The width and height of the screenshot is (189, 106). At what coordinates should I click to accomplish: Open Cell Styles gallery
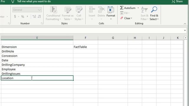[79, 14]
